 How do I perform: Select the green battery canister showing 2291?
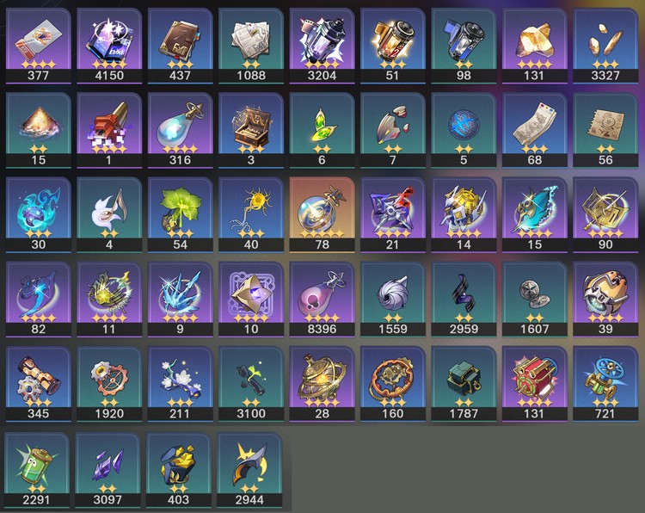pyautogui.click(x=37, y=469)
